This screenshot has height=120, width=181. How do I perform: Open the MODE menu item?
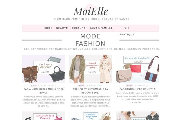[x=48, y=28]
